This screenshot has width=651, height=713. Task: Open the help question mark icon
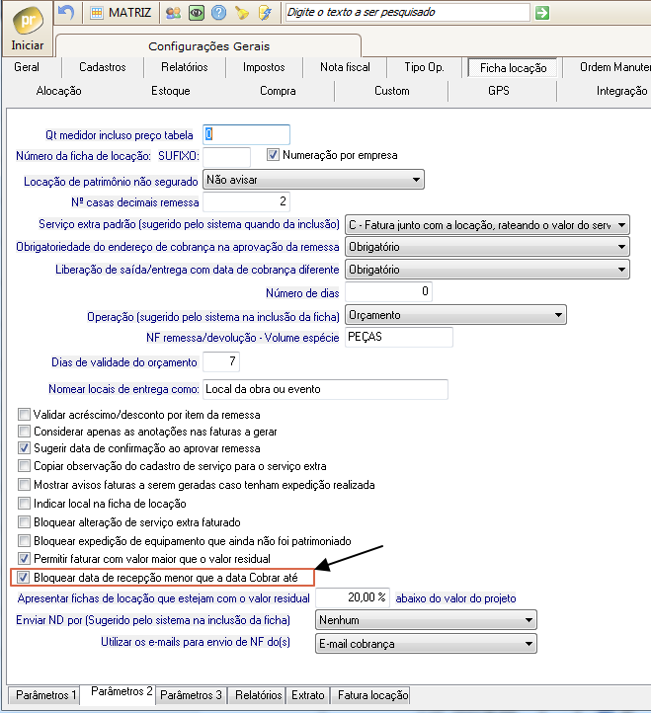pyautogui.click(x=219, y=13)
